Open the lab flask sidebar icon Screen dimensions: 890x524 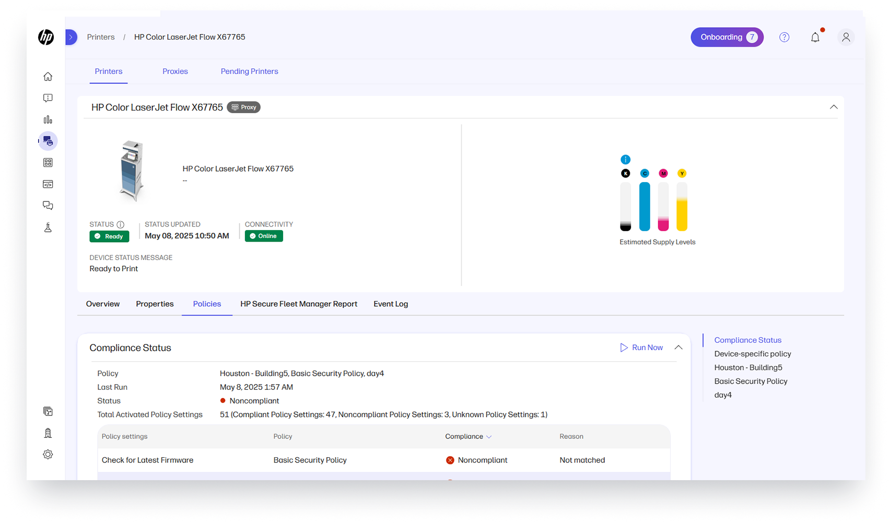pos(48,228)
